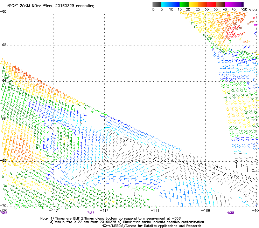Click the "20" legend scale label
Viewport: 259px width, 228px height.
pyautogui.click(x=188, y=9)
